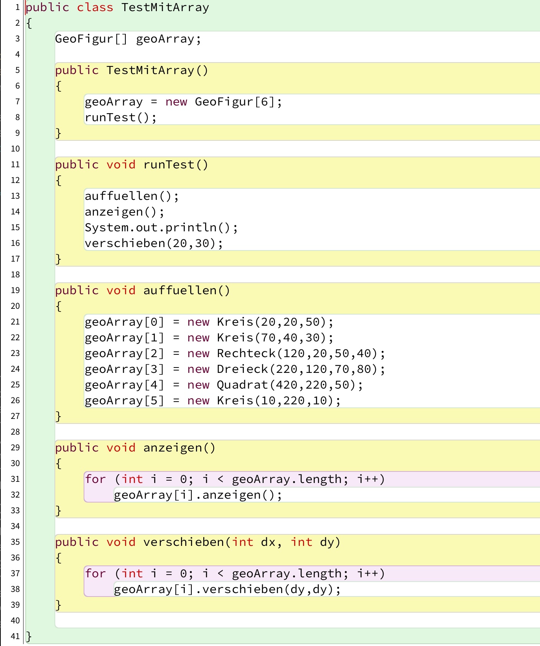The image size is (540, 646).
Task: Click the GeoFigur[] geoArray field declaration
Action: (128, 39)
